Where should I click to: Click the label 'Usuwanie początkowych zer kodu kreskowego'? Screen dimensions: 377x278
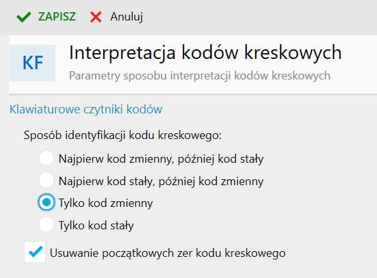[x=167, y=253]
